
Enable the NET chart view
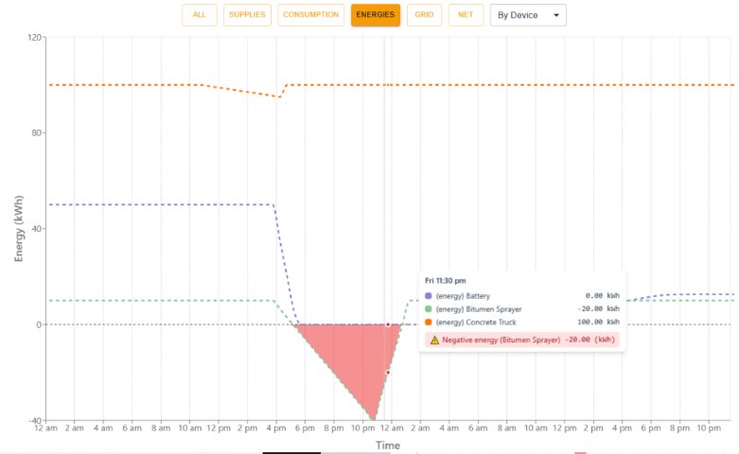click(x=466, y=15)
